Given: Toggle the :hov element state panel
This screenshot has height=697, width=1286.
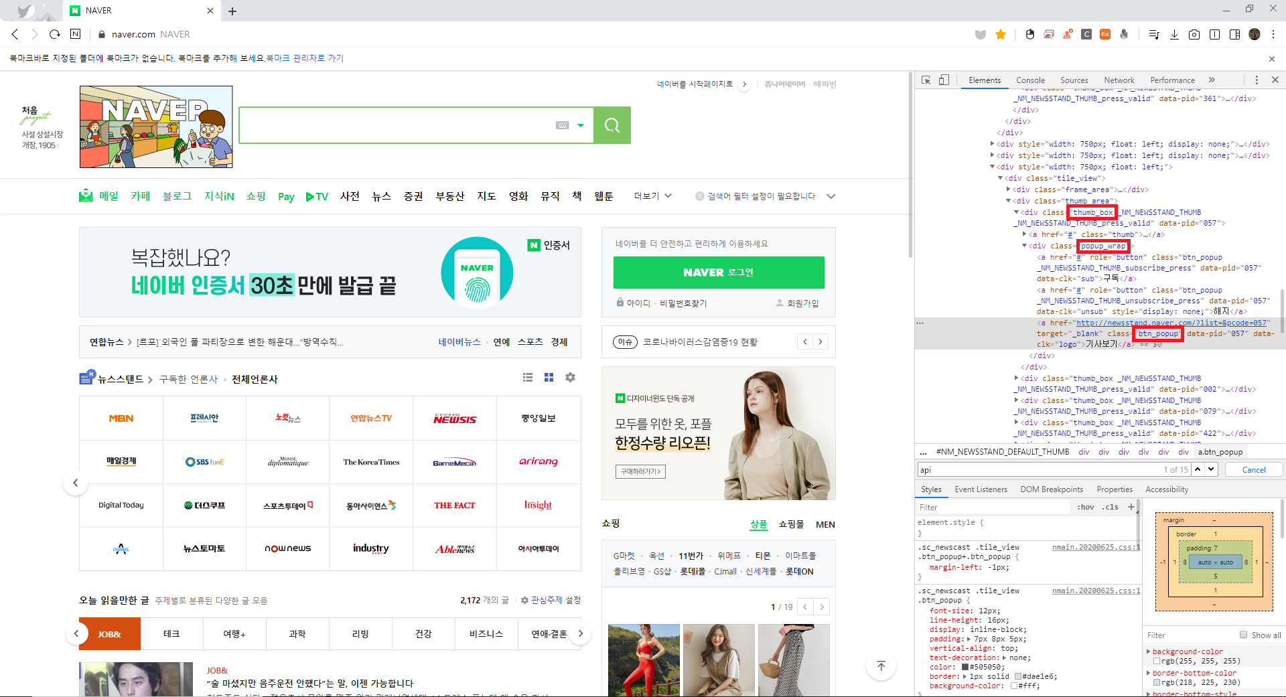Looking at the screenshot, I should click(x=1086, y=507).
